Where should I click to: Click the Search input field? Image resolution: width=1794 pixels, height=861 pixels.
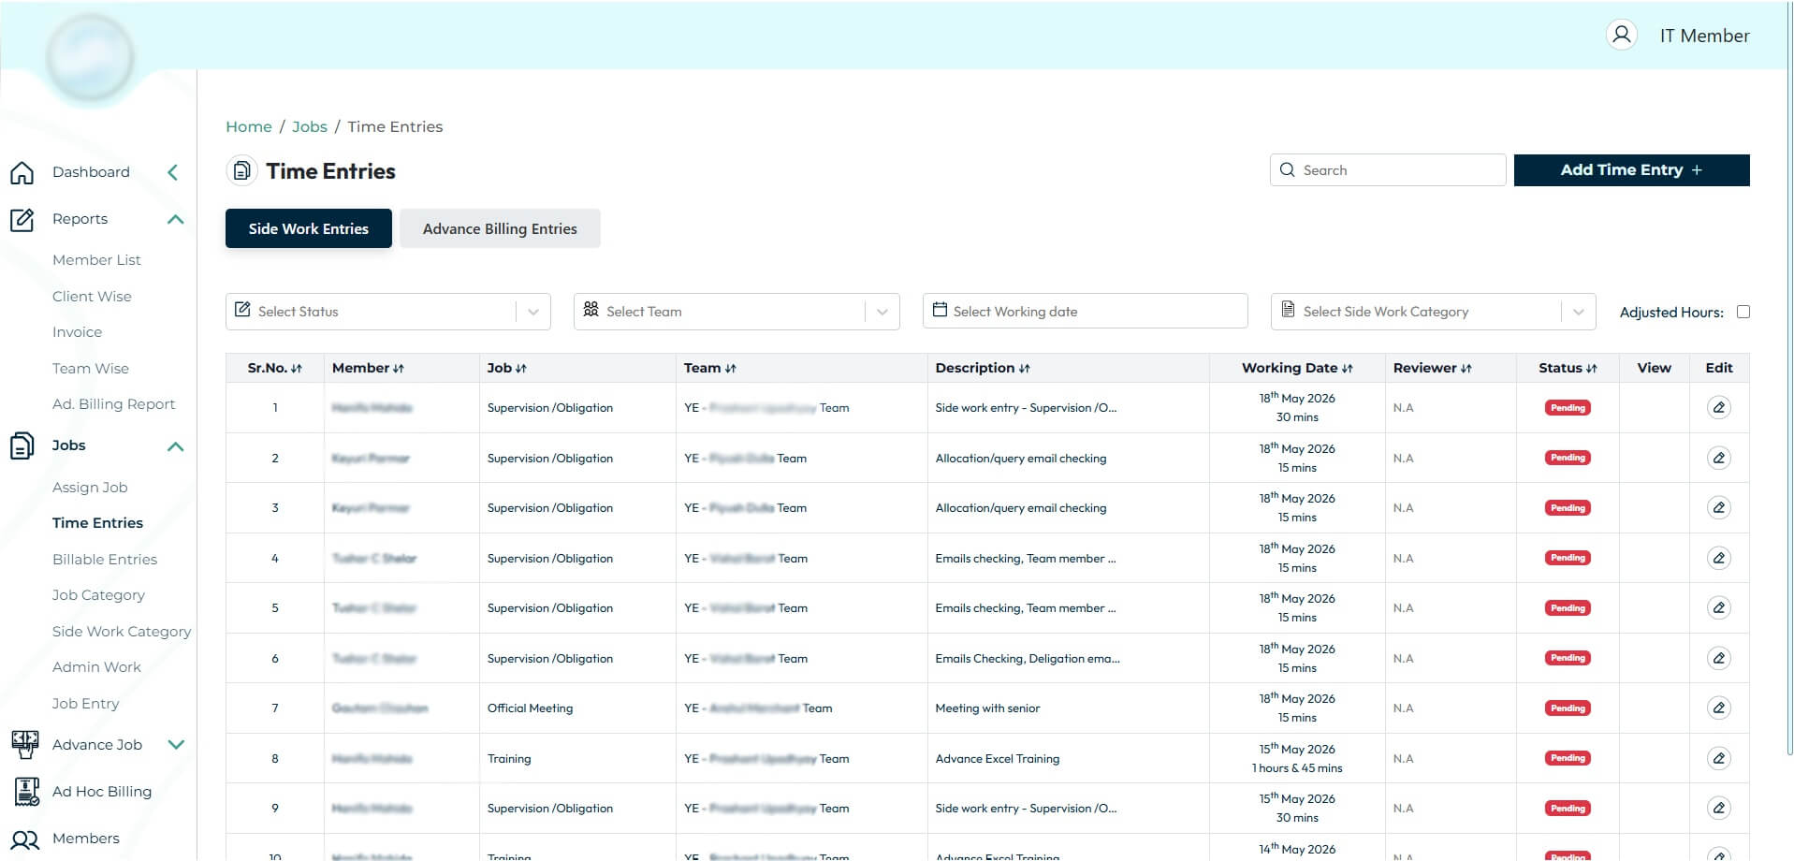point(1388,170)
